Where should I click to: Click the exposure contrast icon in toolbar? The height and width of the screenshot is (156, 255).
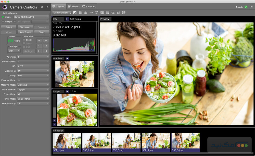click(75, 13)
